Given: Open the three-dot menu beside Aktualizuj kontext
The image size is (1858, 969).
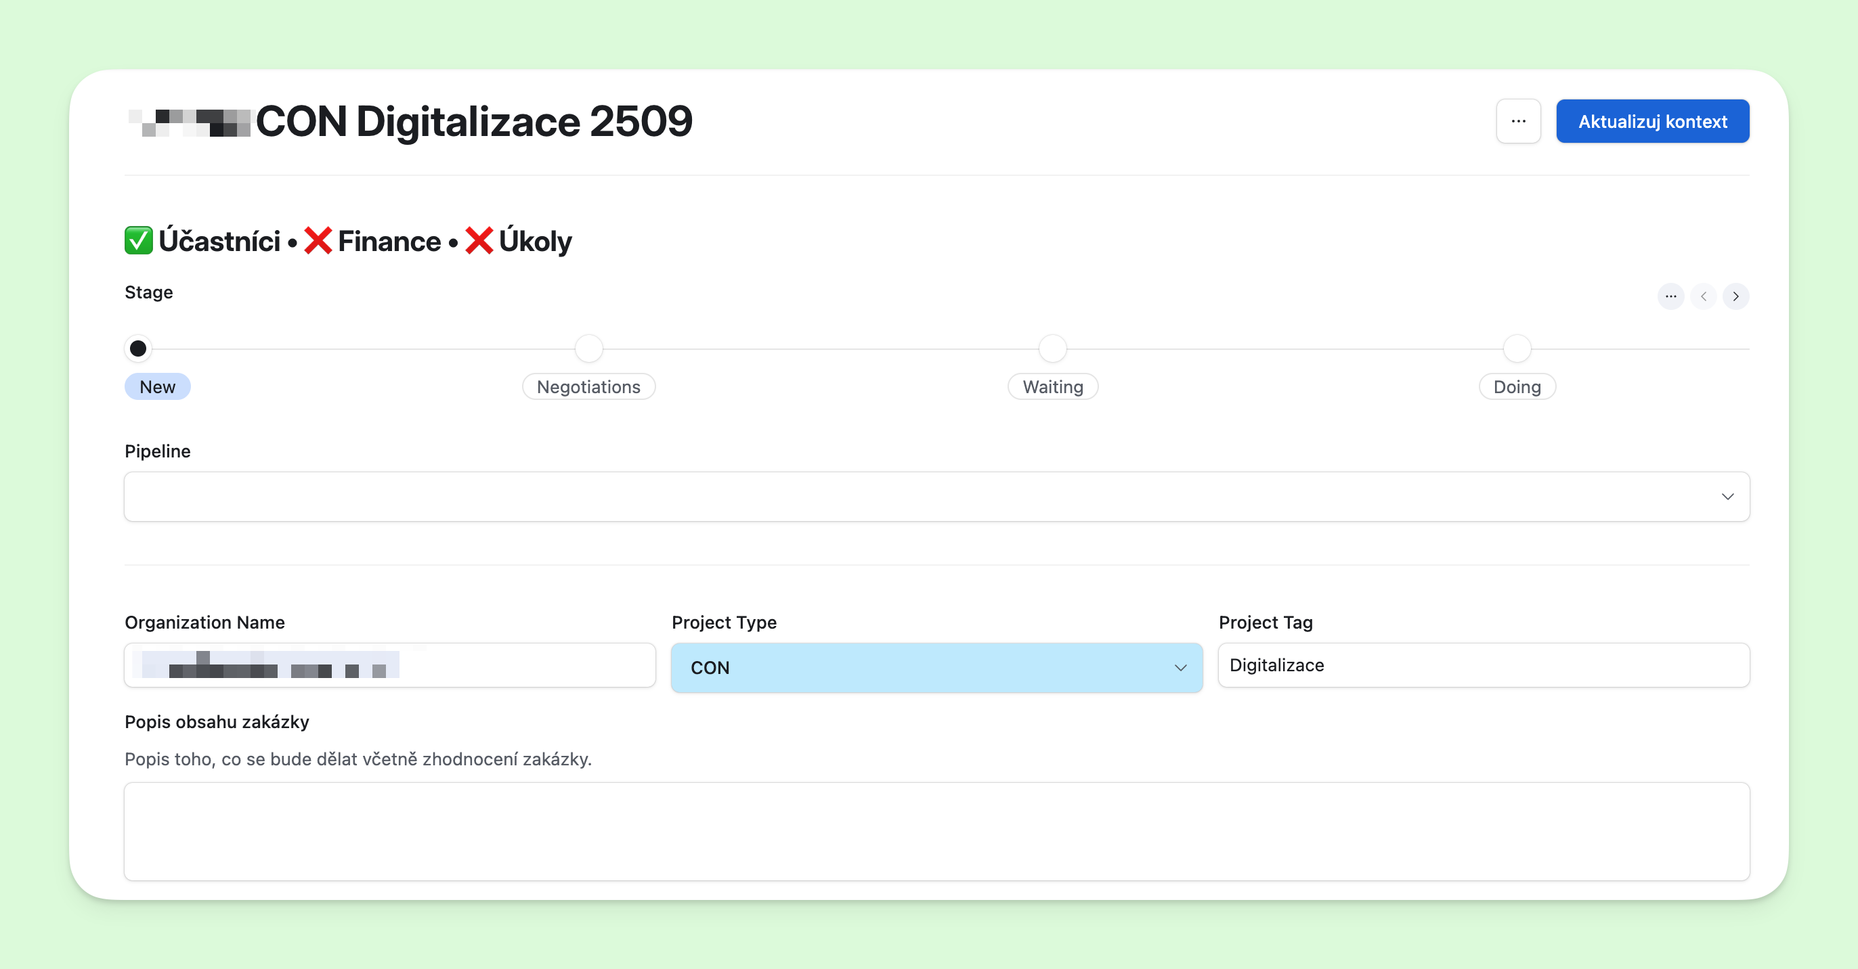Looking at the screenshot, I should (1517, 121).
